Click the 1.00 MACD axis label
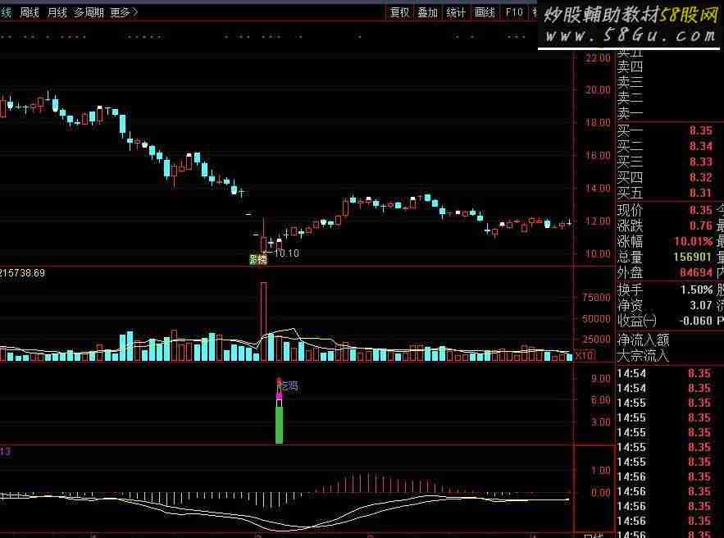Screen dimensions: 724x538 [x=601, y=470]
